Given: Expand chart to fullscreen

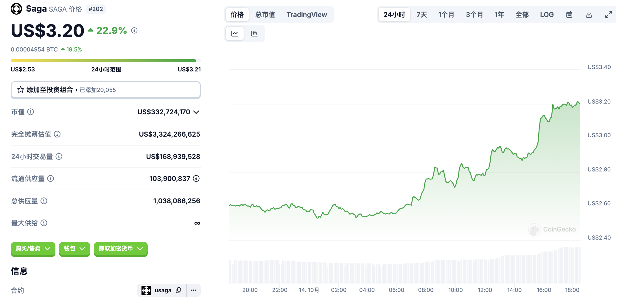Looking at the screenshot, I should [x=608, y=15].
